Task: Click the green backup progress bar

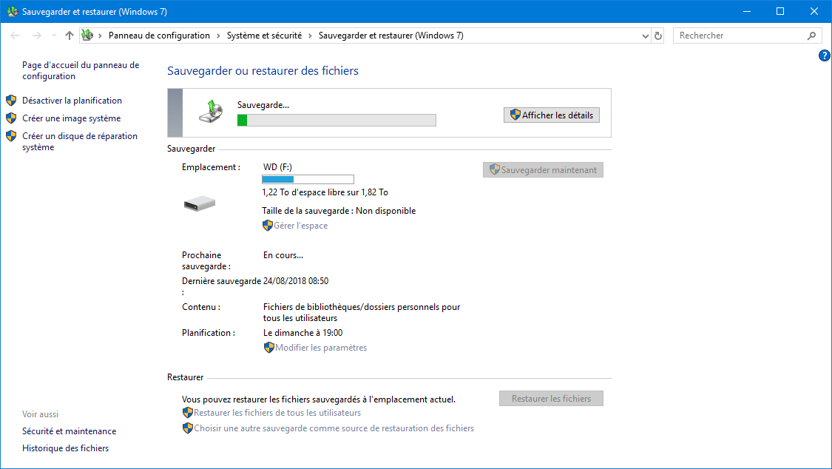Action: coord(336,121)
